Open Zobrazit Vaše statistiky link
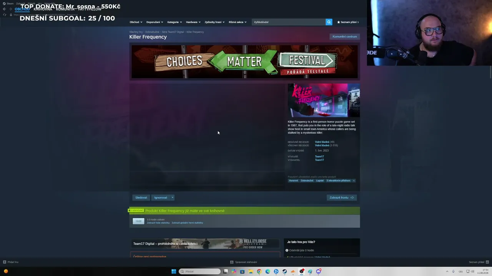Viewport: 492px width, 276px height. [x=158, y=223]
